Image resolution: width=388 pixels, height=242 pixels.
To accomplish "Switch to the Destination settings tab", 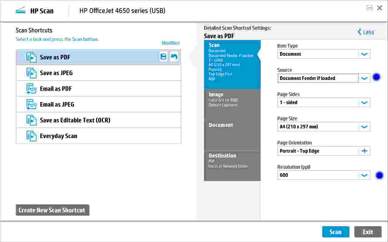I will click(x=232, y=161).
